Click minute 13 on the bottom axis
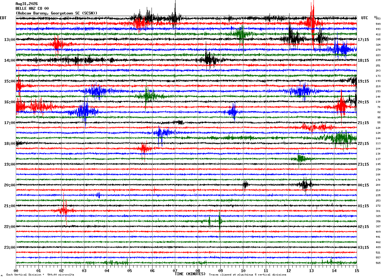The height and width of the screenshot is (279, 382). click(311, 270)
